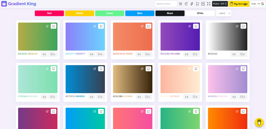Click the #944BBB hex color code
The image size is (266, 129).
pyautogui.click(x=175, y=54)
